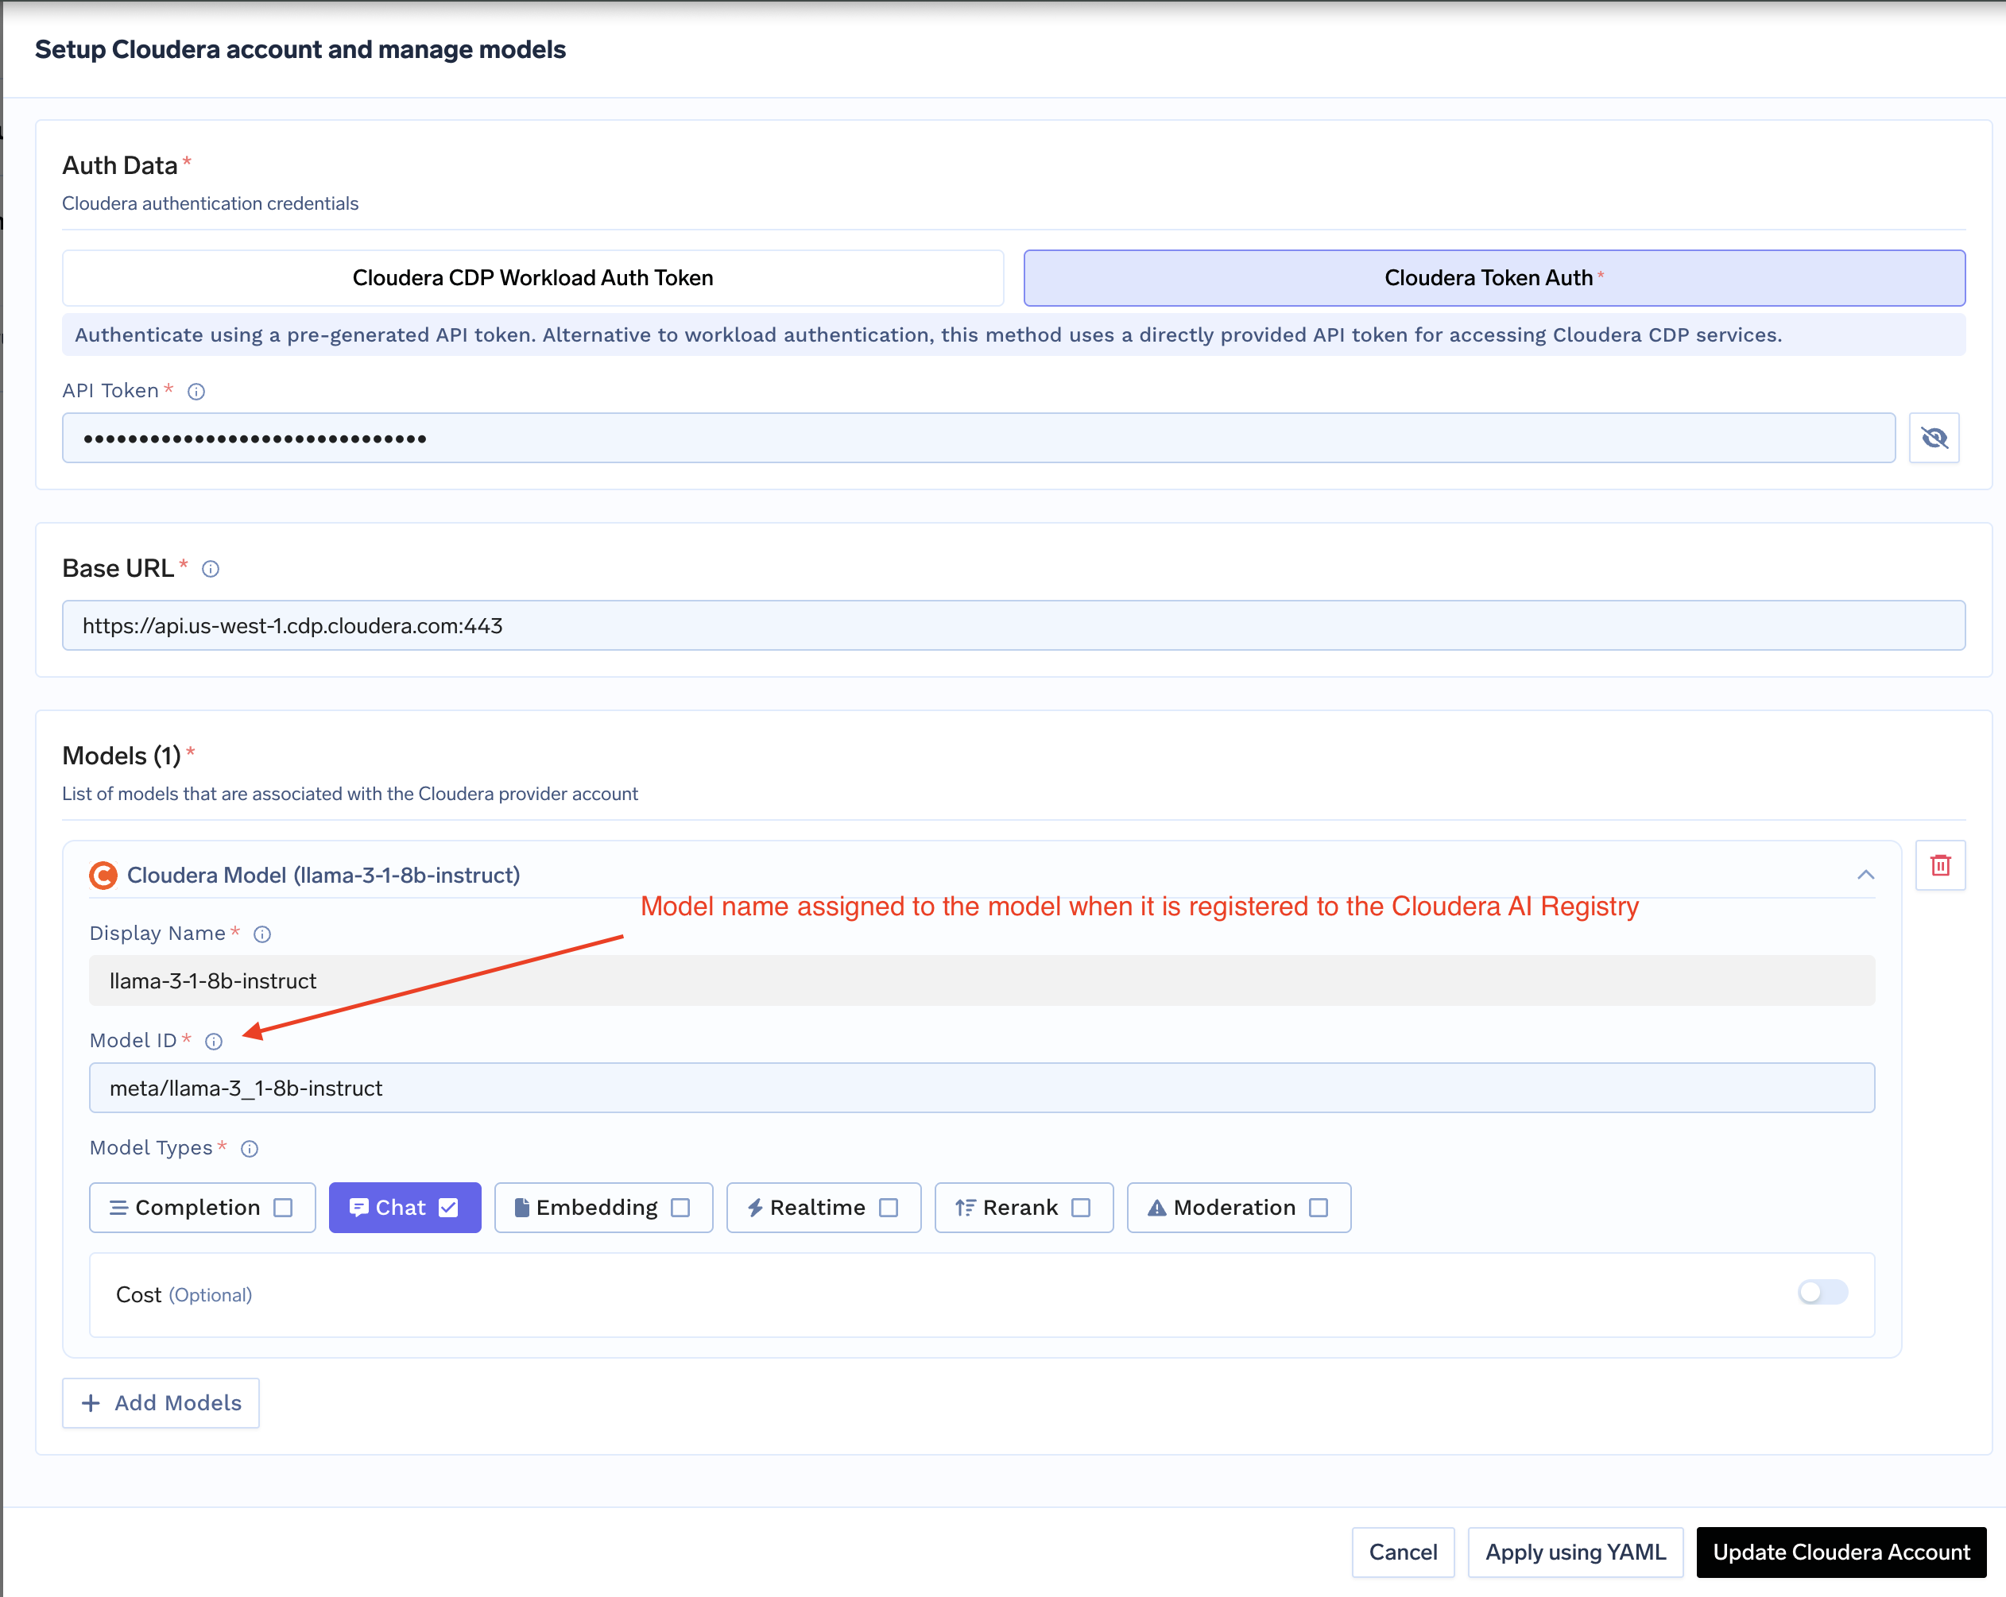Click the info icon beside Model ID
2006x1597 pixels.
coord(213,1041)
